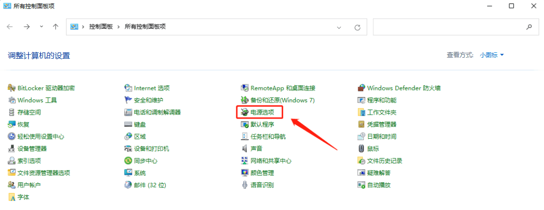Refresh the control panel view
The width and height of the screenshot is (544, 210).
click(357, 27)
